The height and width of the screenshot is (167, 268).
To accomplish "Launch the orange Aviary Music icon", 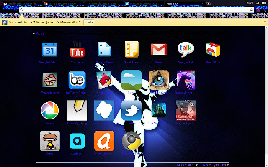I will click(104, 141).
